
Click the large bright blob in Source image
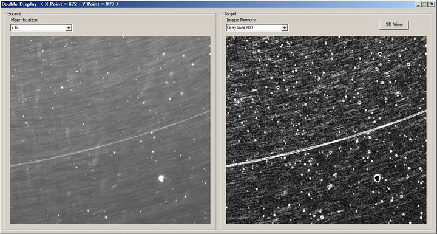tap(161, 178)
